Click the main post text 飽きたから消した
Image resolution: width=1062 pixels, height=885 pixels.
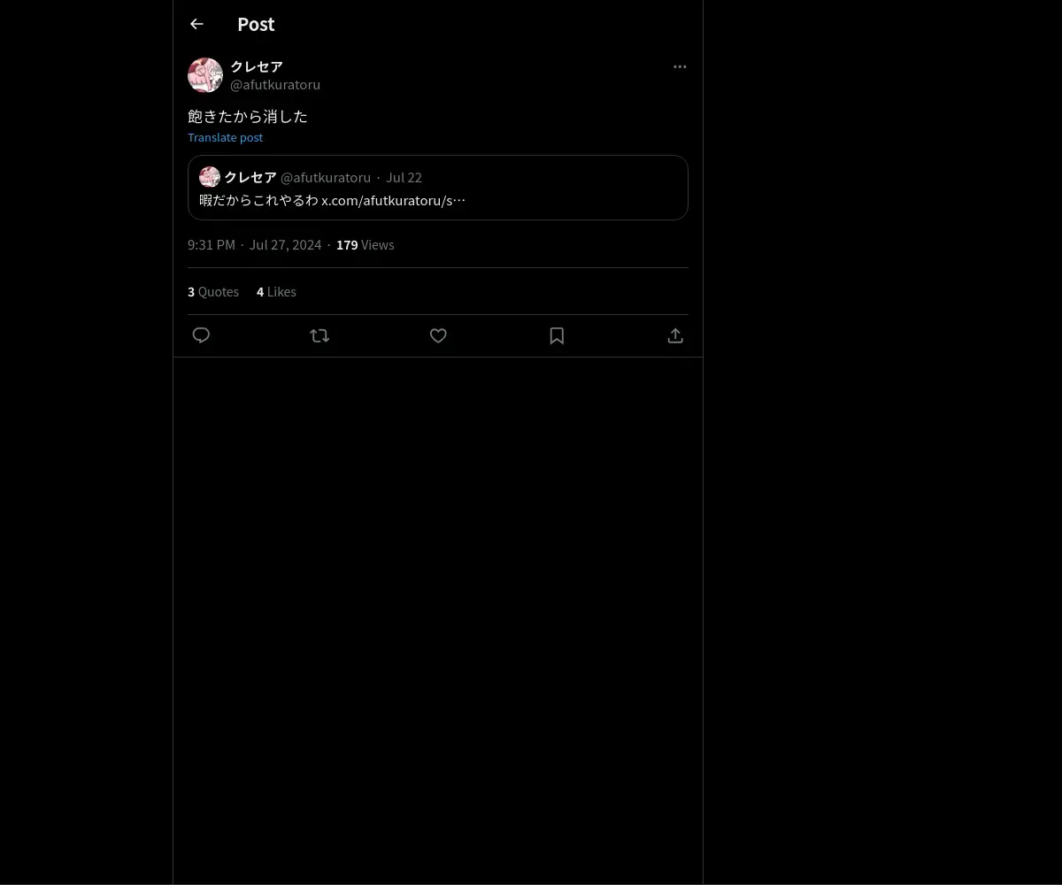[x=248, y=116]
